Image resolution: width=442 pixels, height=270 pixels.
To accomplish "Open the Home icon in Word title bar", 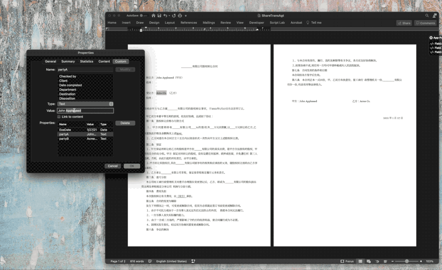I will coord(154,15).
